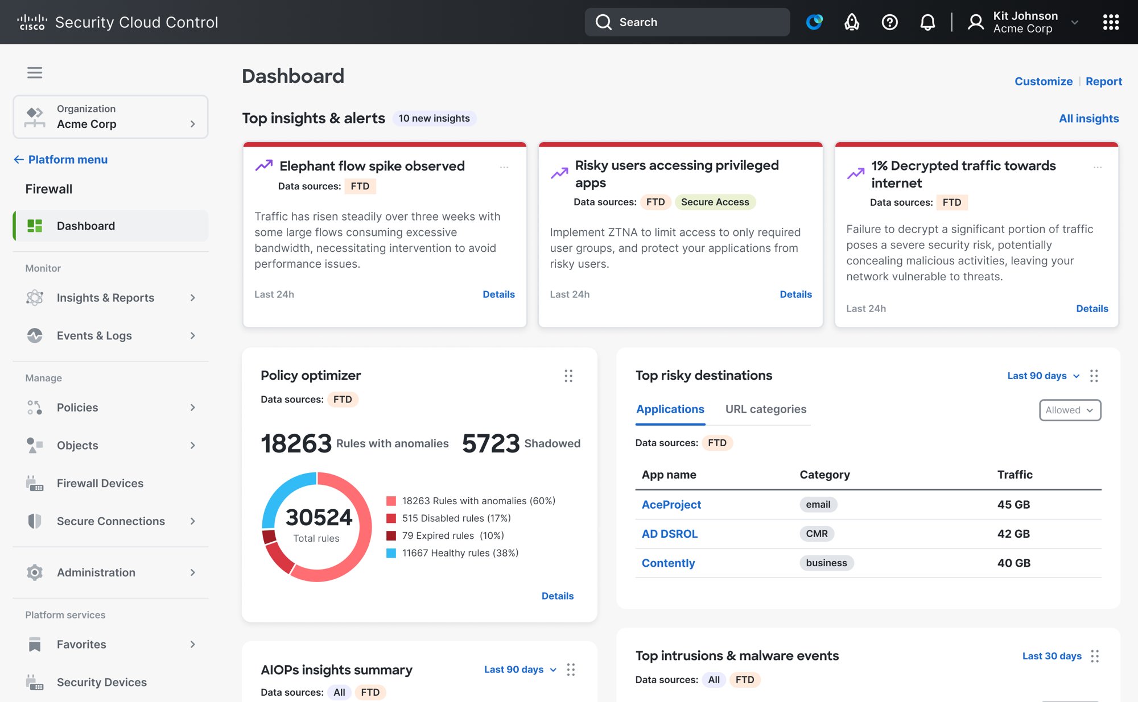Select the Applications tab
This screenshot has width=1138, height=702.
point(670,409)
